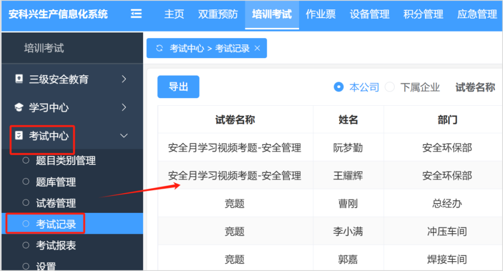Viewport: 503px width, 271px height.
Task: Click the refresh icon on the breadcrumb tab
Action: (159, 48)
